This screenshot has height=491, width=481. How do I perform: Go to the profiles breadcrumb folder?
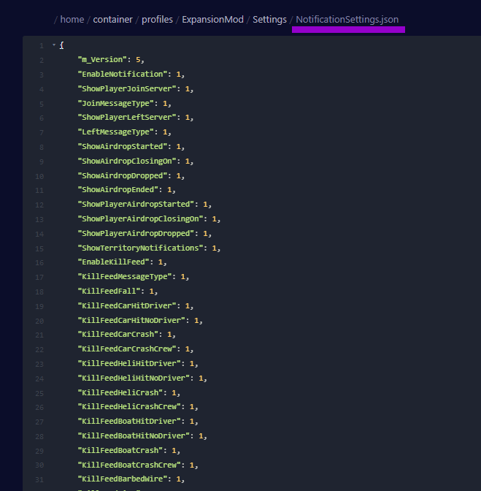point(159,19)
